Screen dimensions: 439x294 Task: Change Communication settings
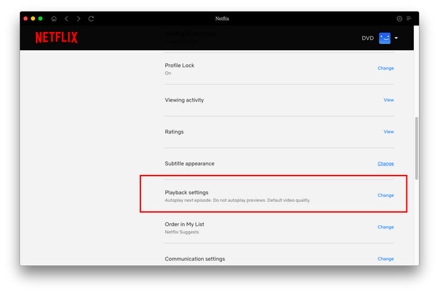pyautogui.click(x=386, y=259)
